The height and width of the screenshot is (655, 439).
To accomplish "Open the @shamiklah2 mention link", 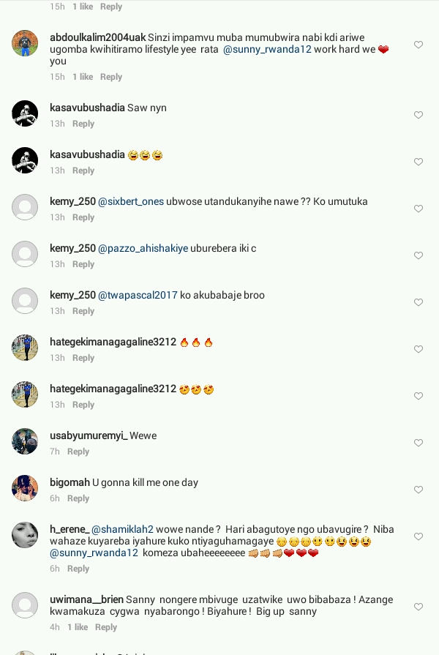I will coord(122,529).
